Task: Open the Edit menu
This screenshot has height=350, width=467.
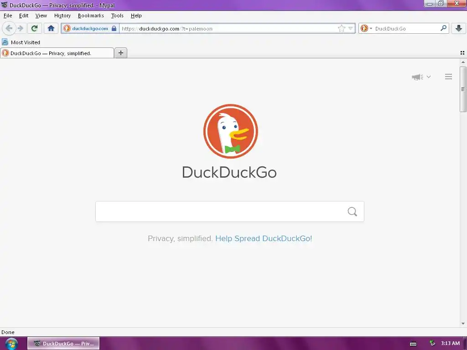Action: point(24,15)
